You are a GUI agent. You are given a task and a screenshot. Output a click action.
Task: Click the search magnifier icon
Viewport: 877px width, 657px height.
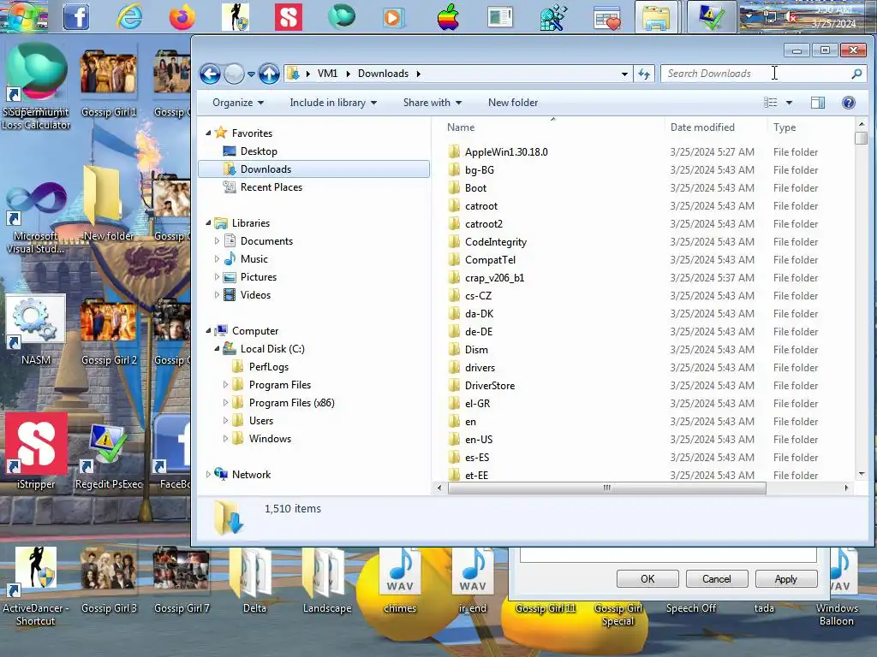tap(856, 74)
